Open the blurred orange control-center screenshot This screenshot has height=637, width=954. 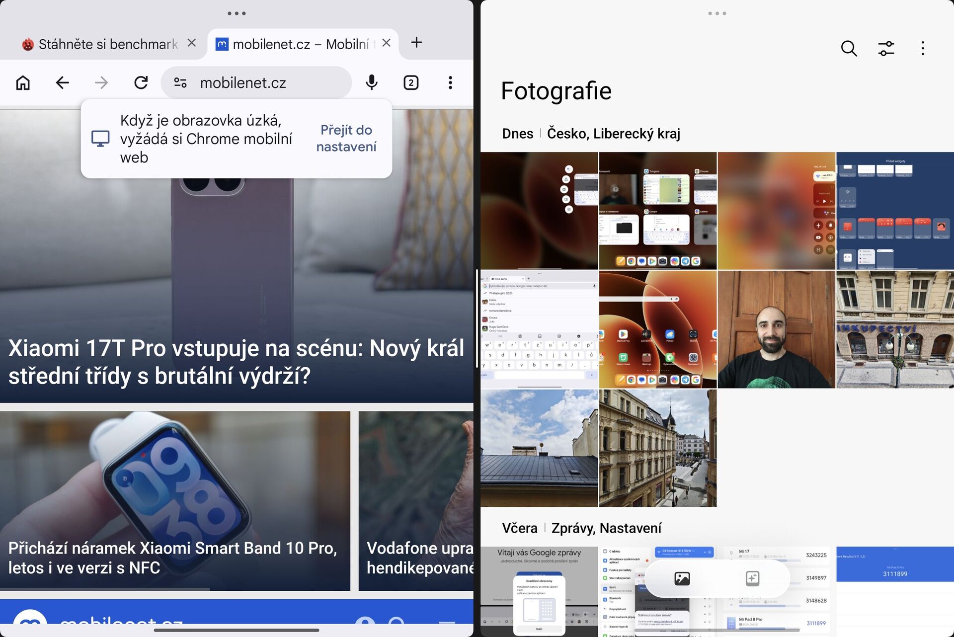[x=776, y=211]
